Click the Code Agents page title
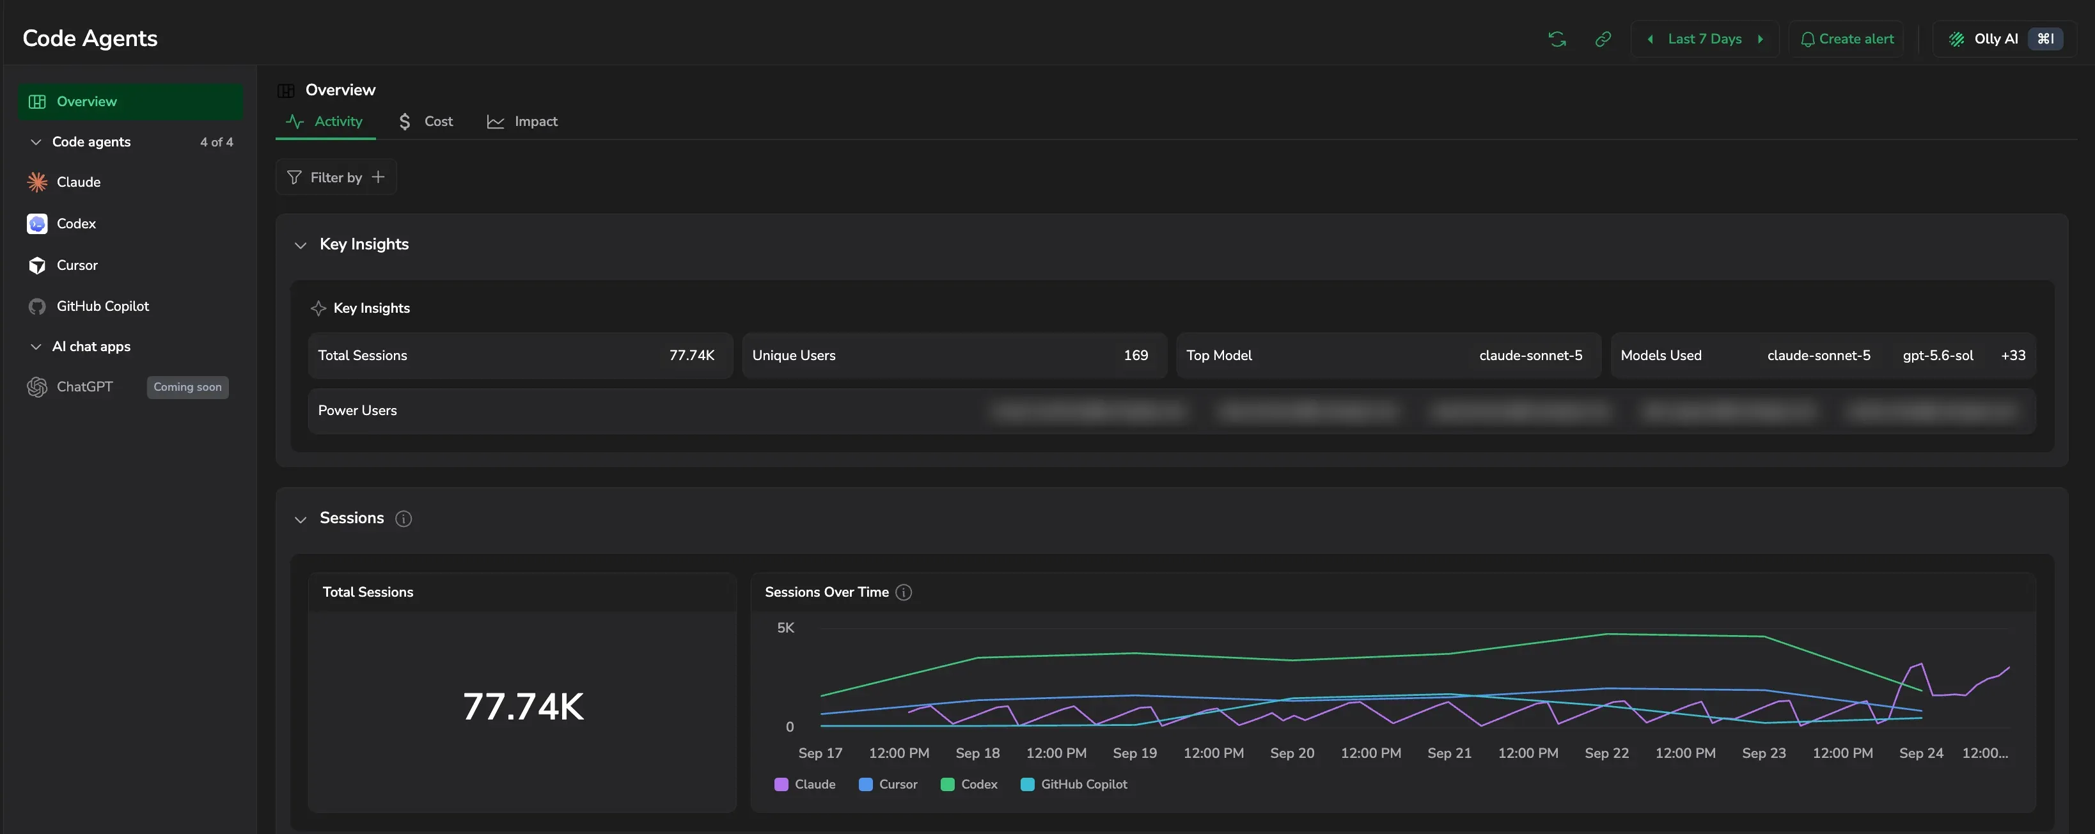This screenshot has width=2095, height=834. tap(90, 39)
